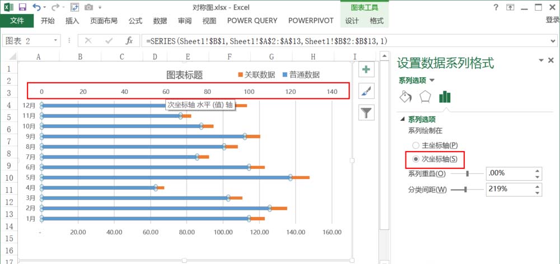Click the formula bar confirm checkmark
Viewport: 560px width, 264px height.
tap(109, 41)
